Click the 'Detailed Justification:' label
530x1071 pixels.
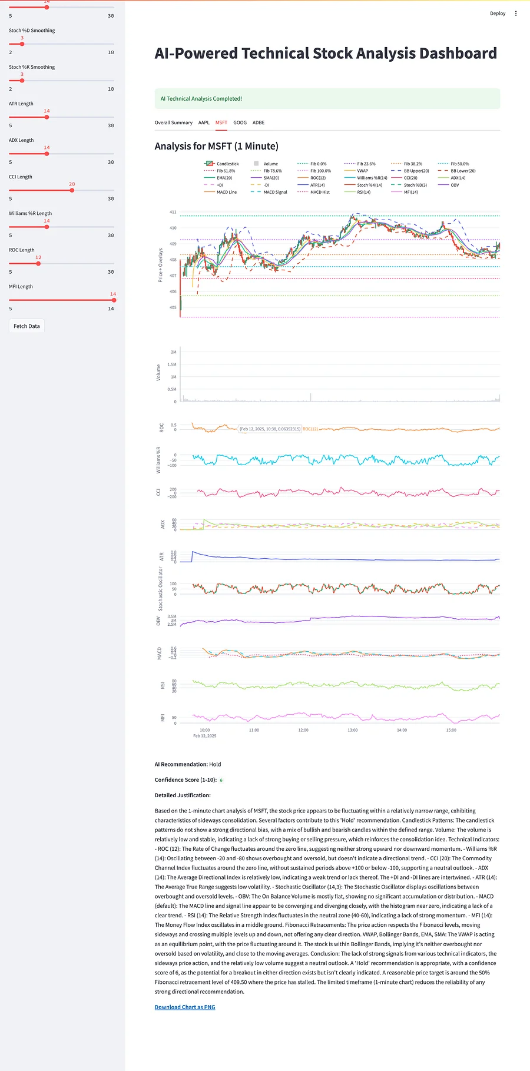183,795
